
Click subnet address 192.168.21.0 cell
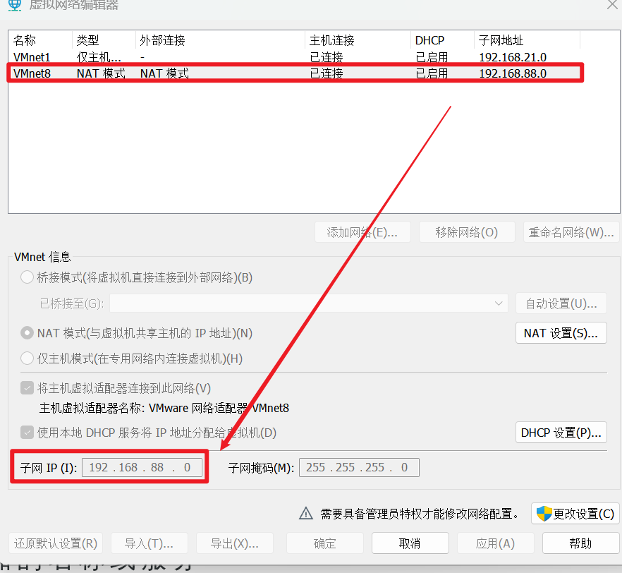click(513, 57)
